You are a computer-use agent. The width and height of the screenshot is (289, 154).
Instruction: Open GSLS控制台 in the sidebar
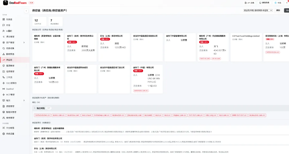pyautogui.click(x=11, y=83)
